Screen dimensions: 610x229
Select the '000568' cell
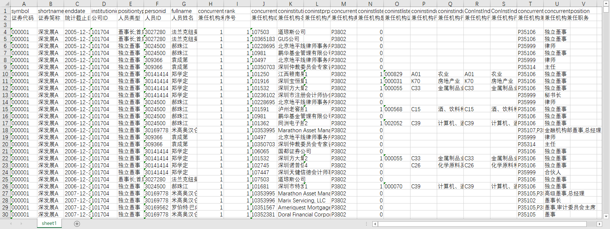tap(397, 109)
